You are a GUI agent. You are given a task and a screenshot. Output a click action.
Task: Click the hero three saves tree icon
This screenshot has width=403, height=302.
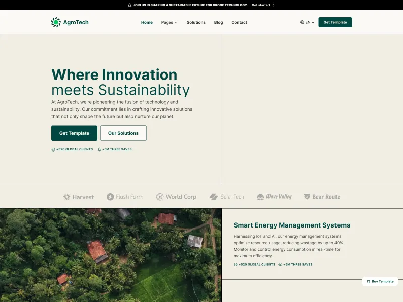click(99, 149)
